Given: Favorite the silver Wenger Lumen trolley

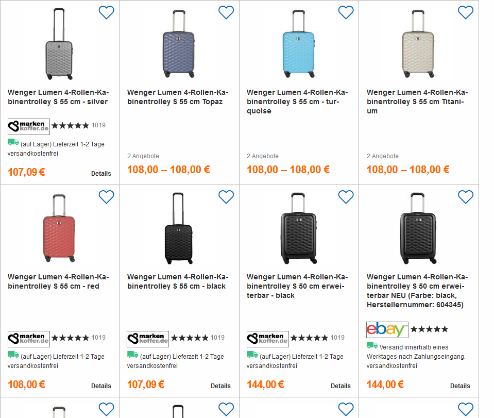Looking at the screenshot, I should [x=106, y=12].
